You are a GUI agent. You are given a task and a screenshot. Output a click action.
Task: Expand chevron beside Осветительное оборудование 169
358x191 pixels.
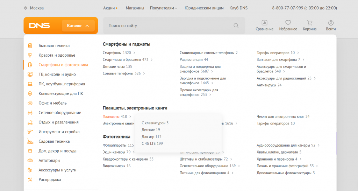point(239,166)
